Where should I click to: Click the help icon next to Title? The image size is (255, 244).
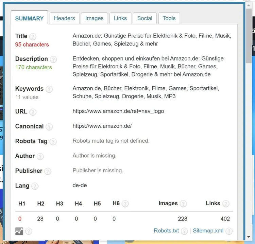(x=33, y=37)
